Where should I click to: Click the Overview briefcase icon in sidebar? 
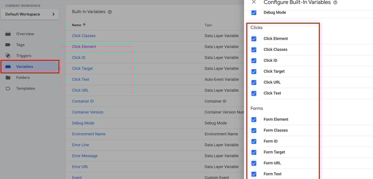(x=8, y=34)
